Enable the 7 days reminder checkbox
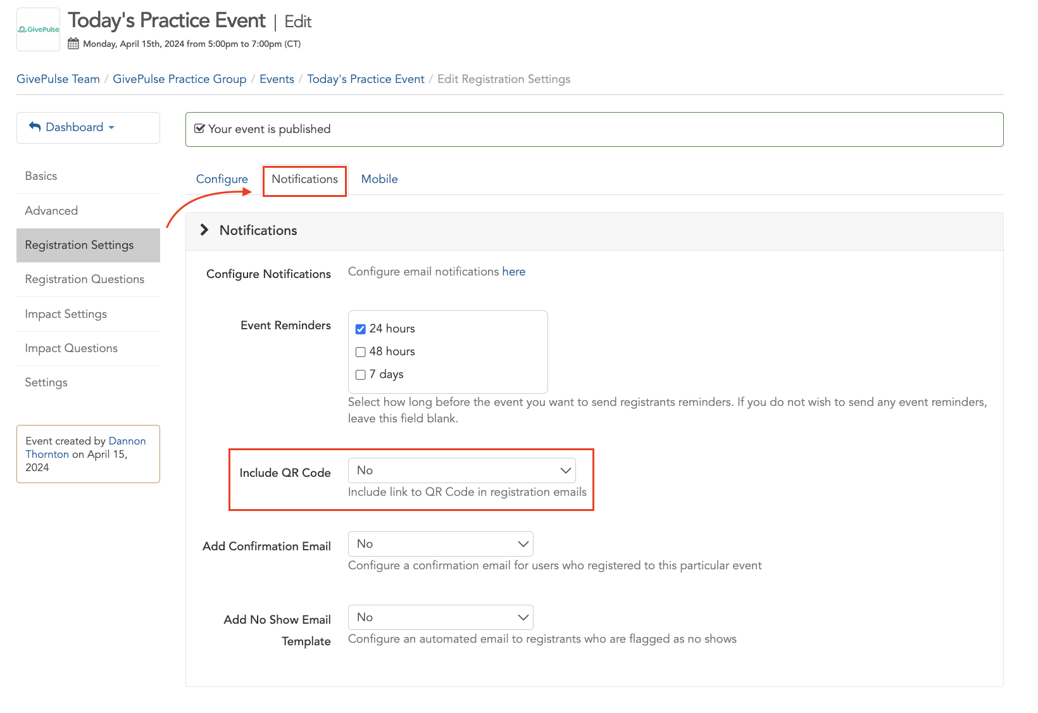The width and height of the screenshot is (1038, 713). pyautogui.click(x=361, y=374)
